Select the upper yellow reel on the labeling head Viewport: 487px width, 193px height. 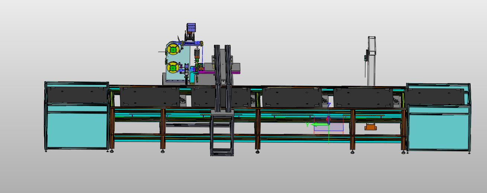click(173, 49)
